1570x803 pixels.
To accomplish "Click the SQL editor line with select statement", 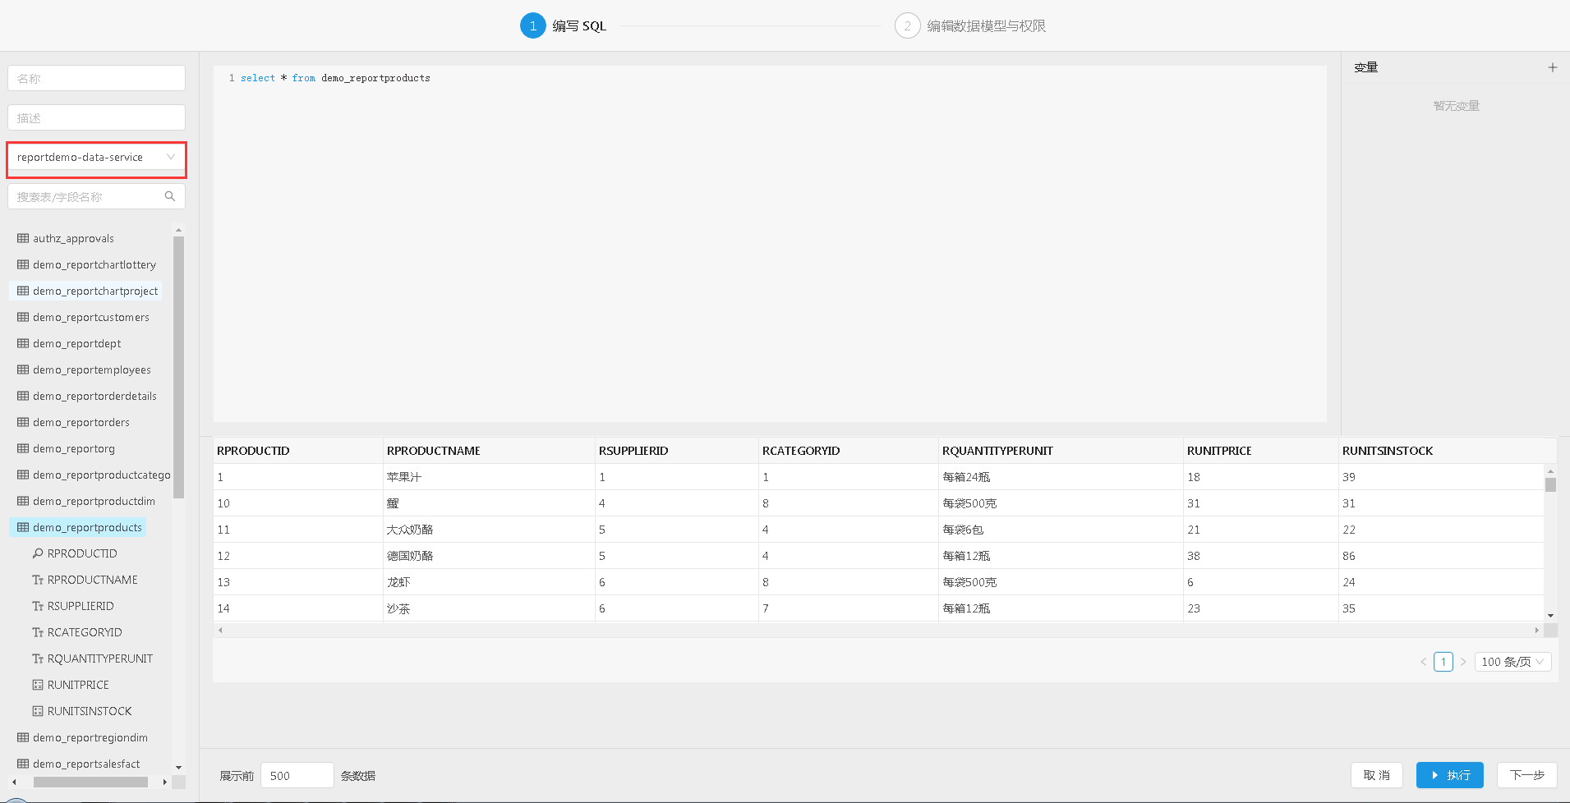I will click(x=335, y=78).
